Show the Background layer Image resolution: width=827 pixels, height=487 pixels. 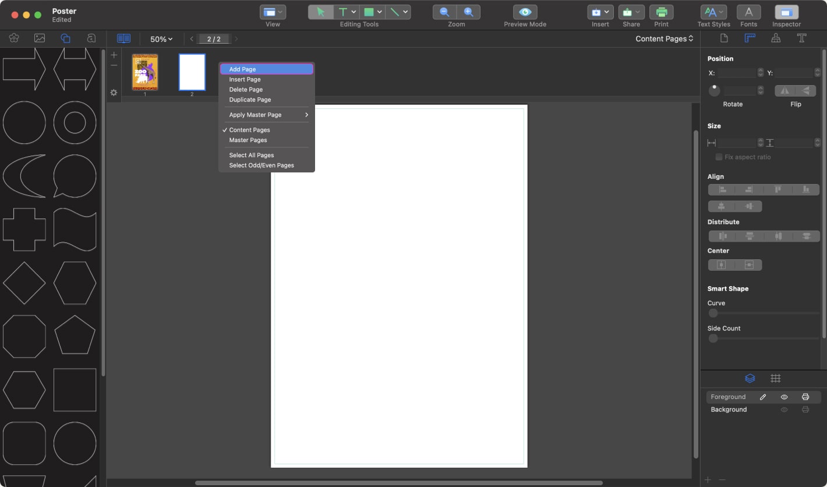(784, 410)
